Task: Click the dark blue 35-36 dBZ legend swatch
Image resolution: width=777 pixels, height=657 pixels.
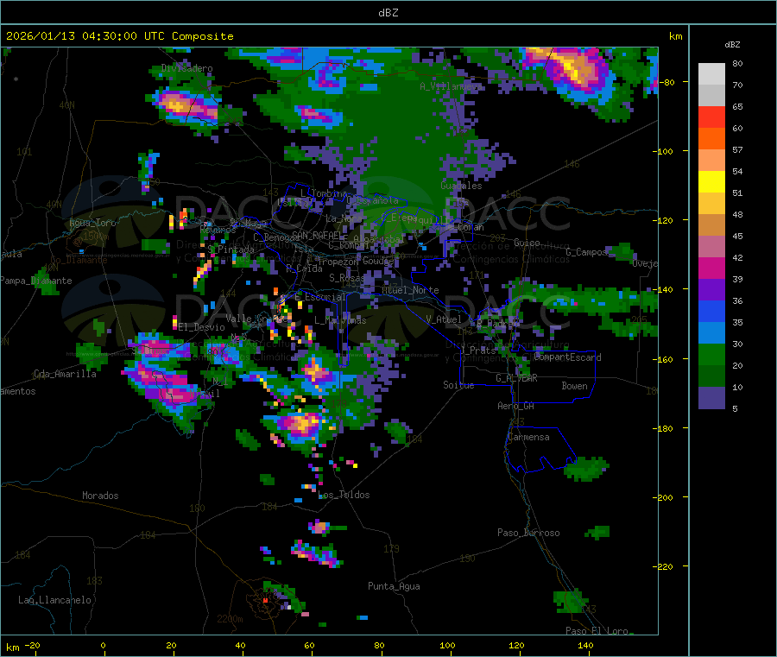Action: pos(711,311)
